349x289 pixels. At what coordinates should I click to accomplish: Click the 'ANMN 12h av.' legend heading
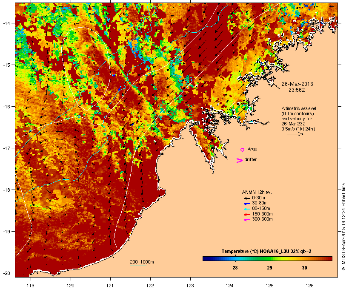pos(257,192)
